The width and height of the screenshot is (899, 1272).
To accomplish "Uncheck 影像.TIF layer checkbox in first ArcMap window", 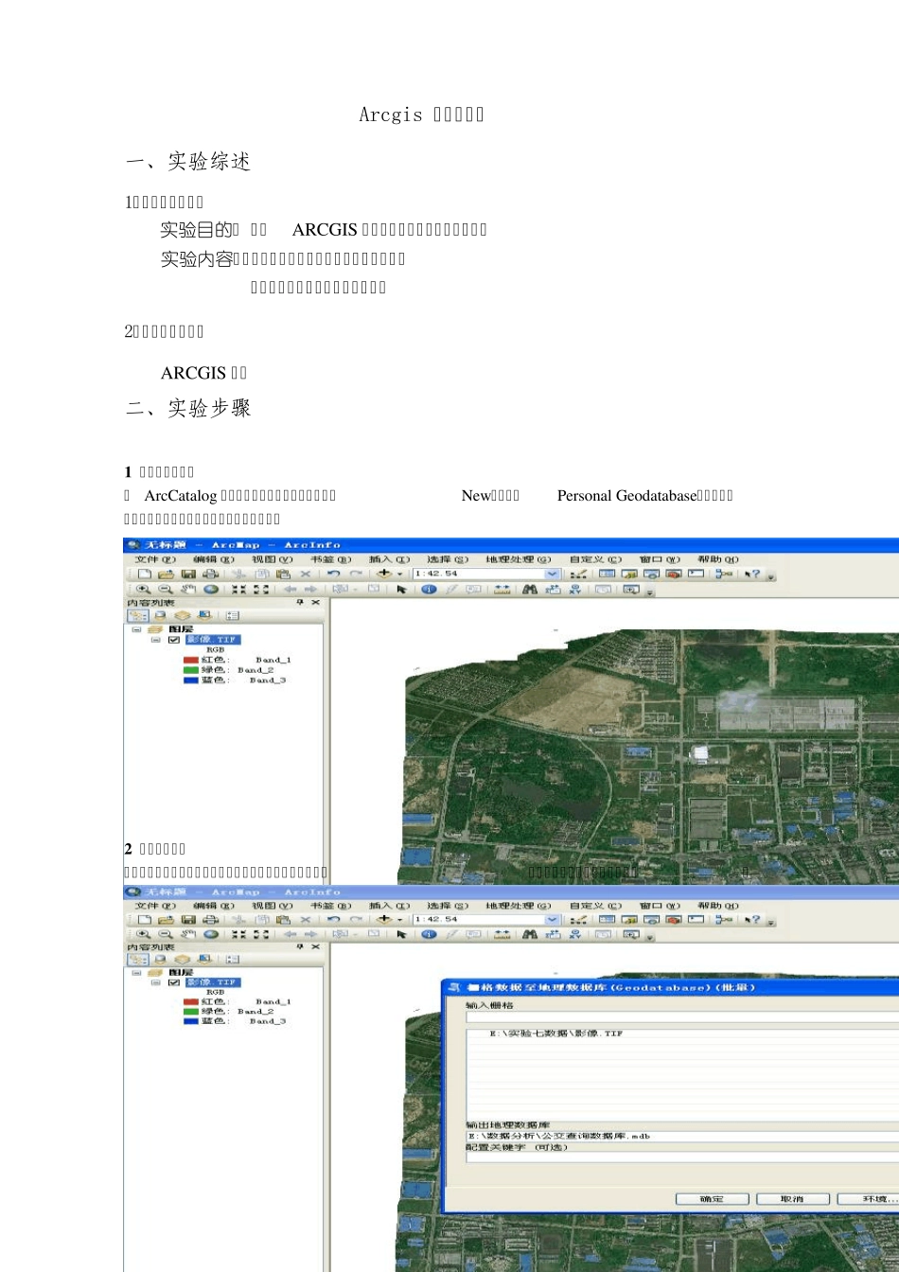I will tap(173, 640).
